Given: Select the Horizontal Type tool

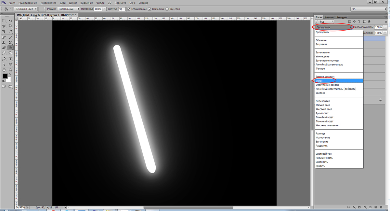Looking at the screenshot, I should (11, 59).
